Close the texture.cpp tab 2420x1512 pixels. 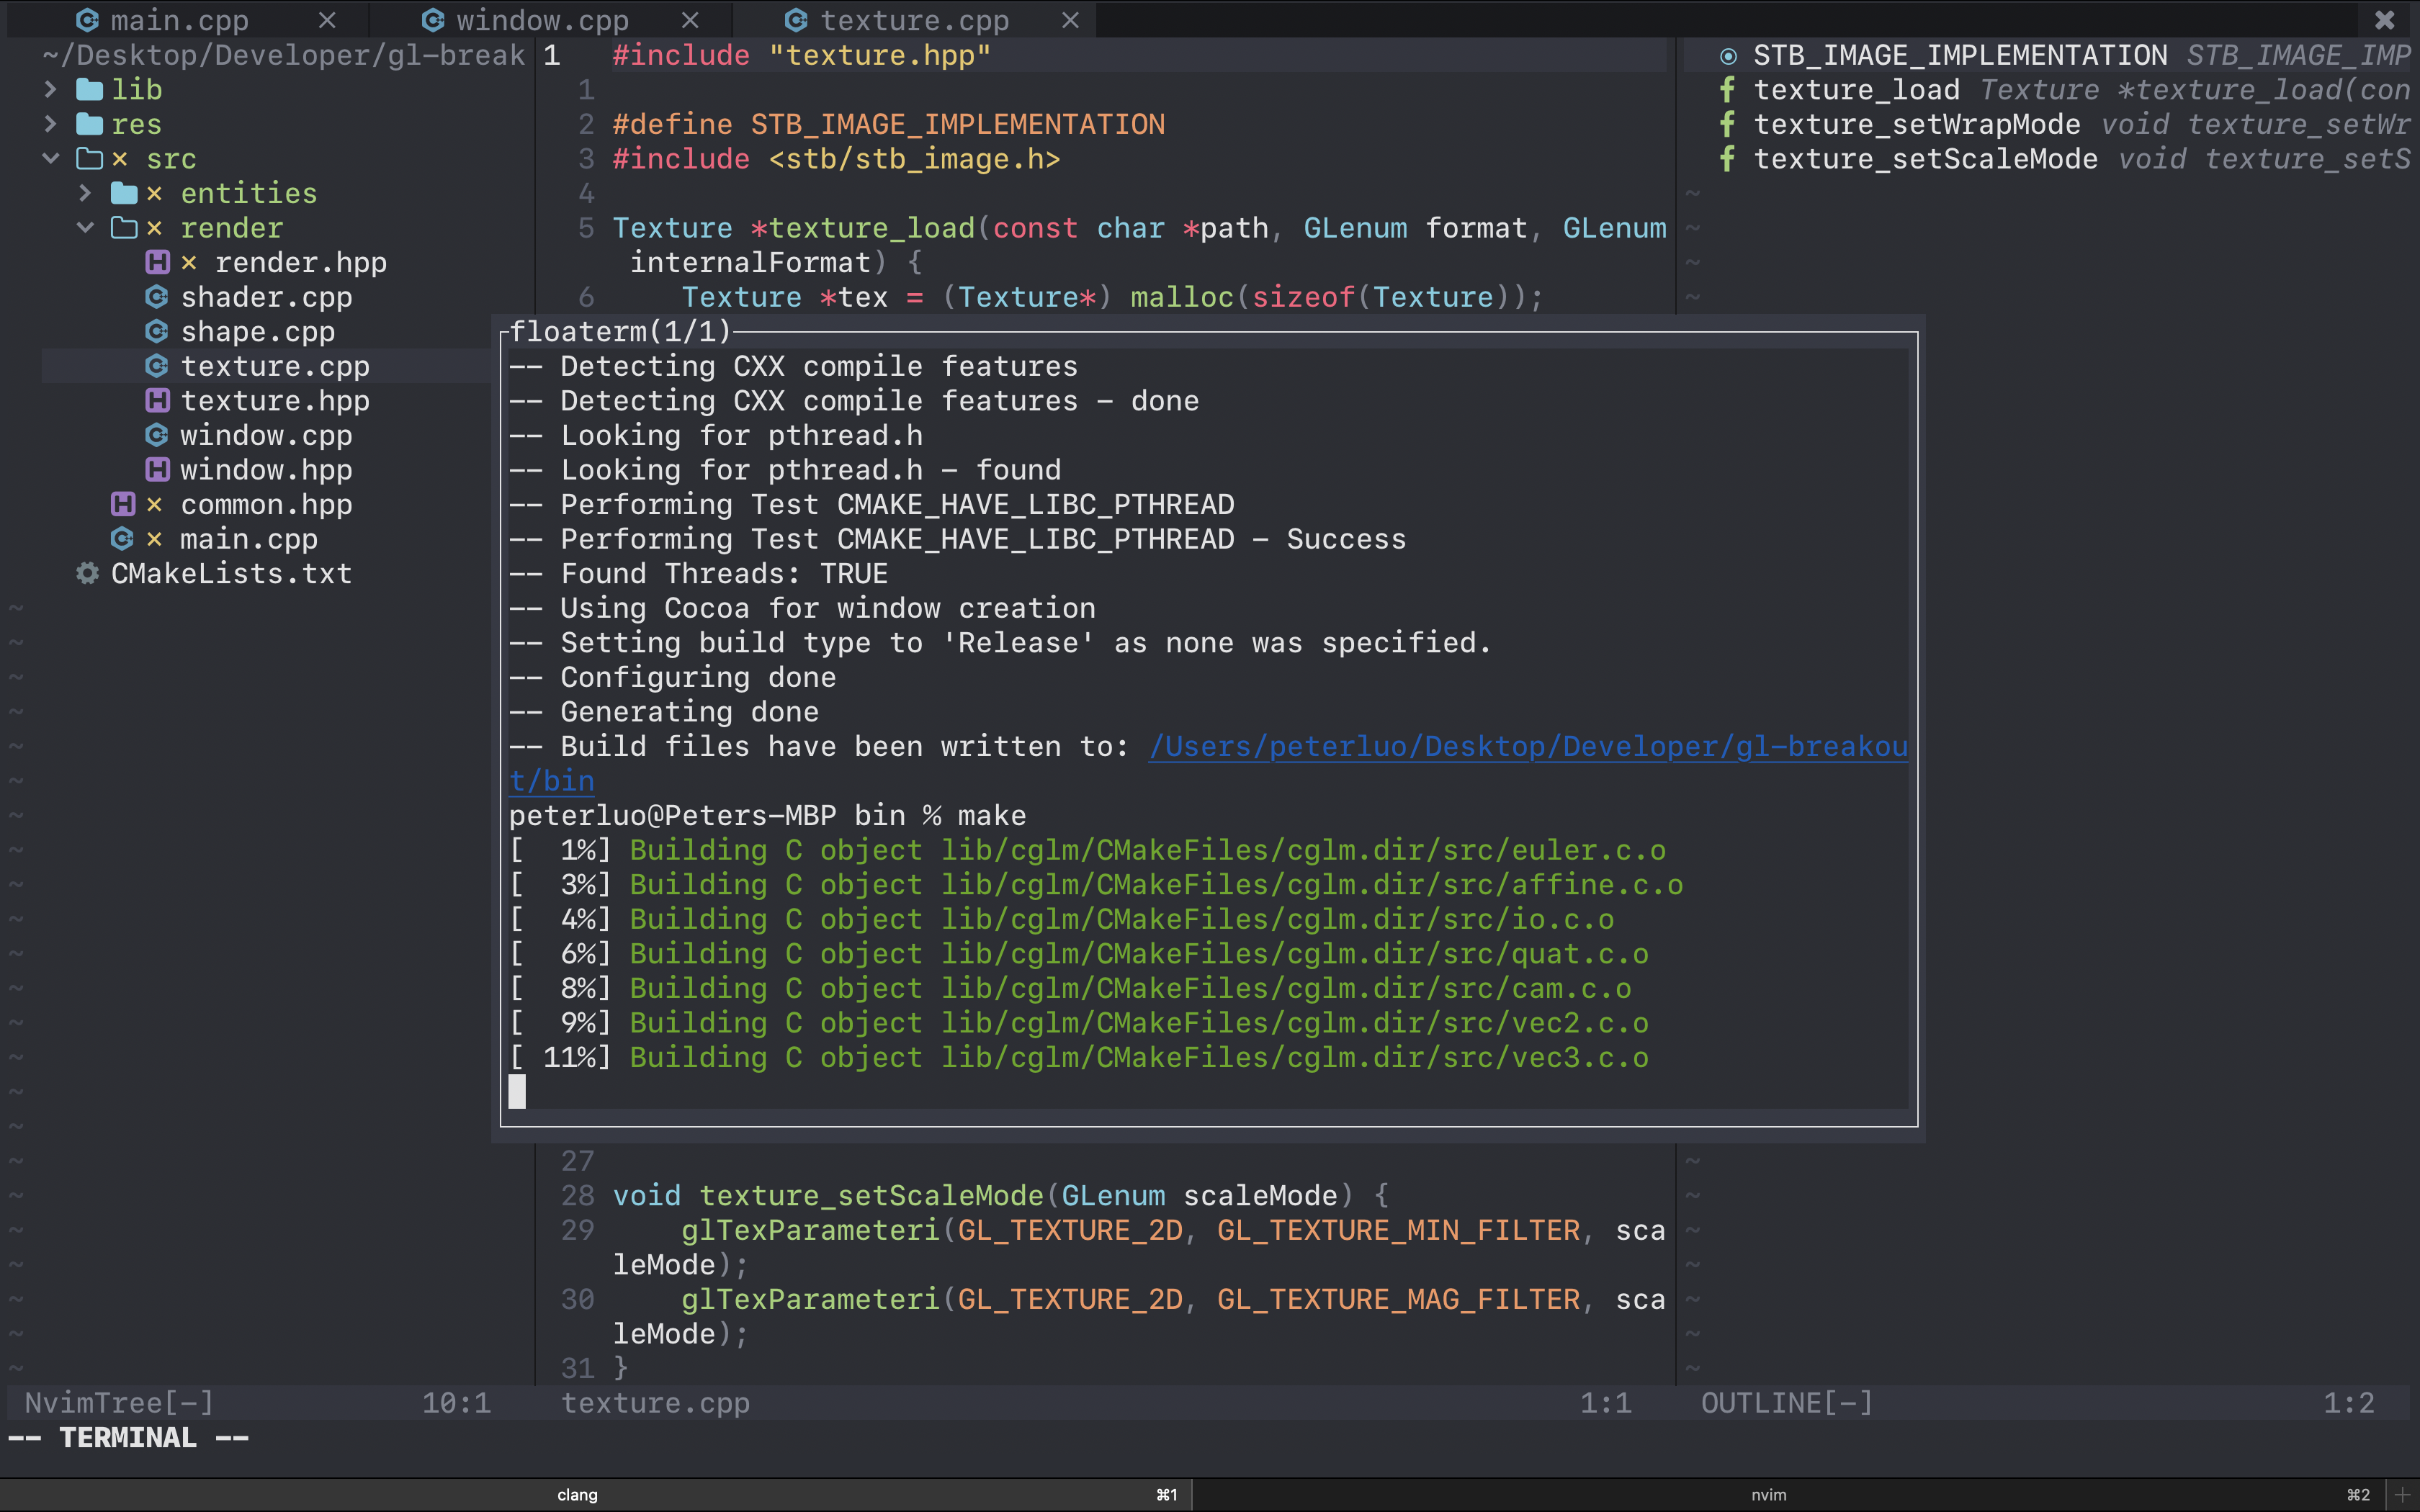tap(1071, 20)
